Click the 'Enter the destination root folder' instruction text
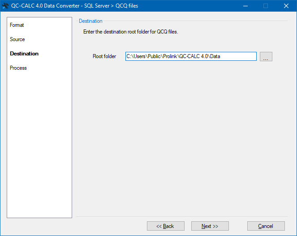This screenshot has height=236, width=297. (131, 32)
